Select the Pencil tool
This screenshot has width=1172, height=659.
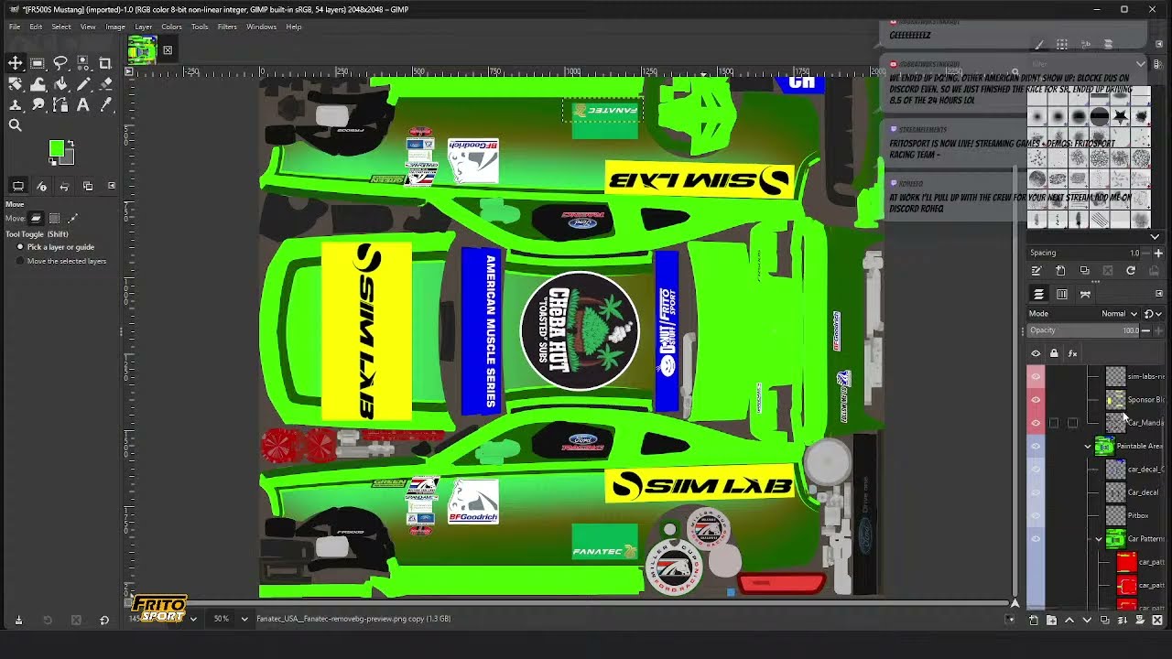tap(82, 84)
